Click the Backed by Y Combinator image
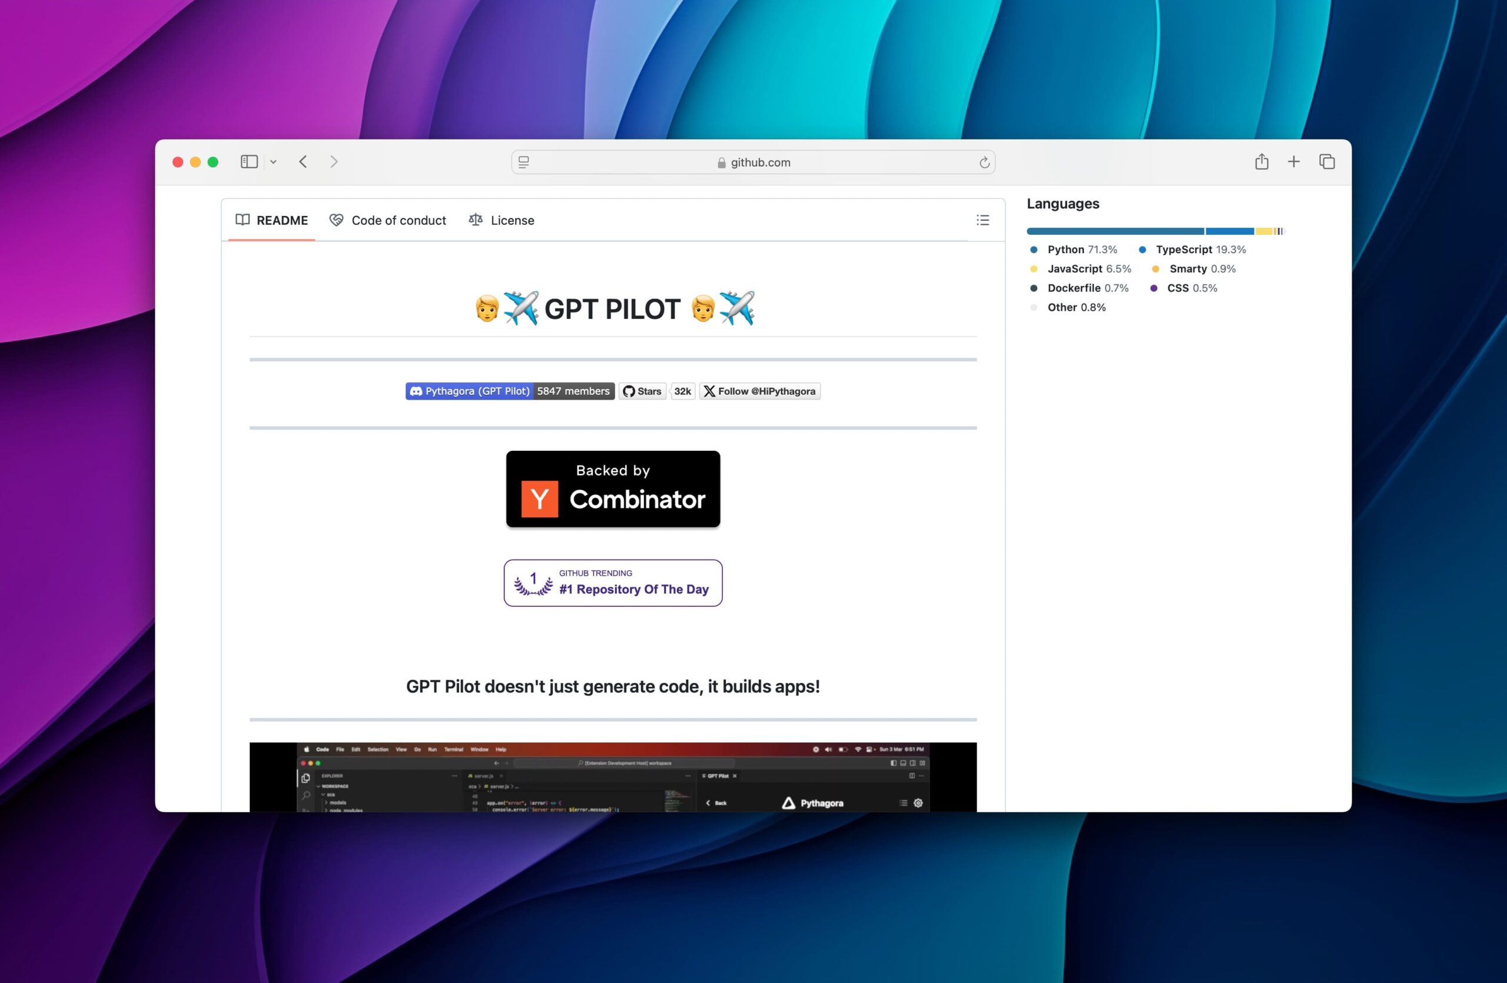 tap(612, 489)
